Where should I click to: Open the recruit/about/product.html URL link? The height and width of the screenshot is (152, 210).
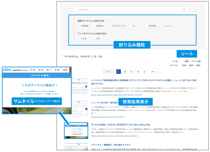tap(115, 136)
